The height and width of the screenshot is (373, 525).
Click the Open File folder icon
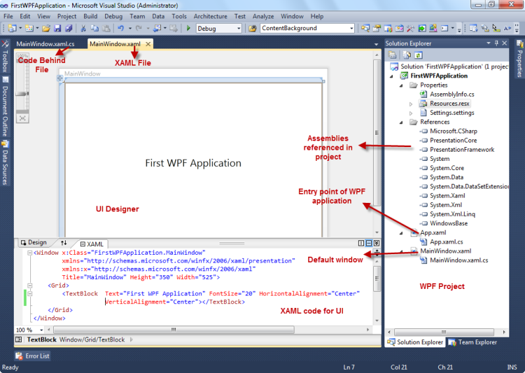click(46, 28)
